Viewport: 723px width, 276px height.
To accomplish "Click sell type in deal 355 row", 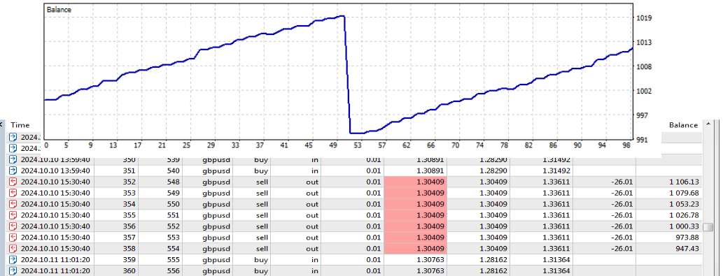I will (x=262, y=215).
